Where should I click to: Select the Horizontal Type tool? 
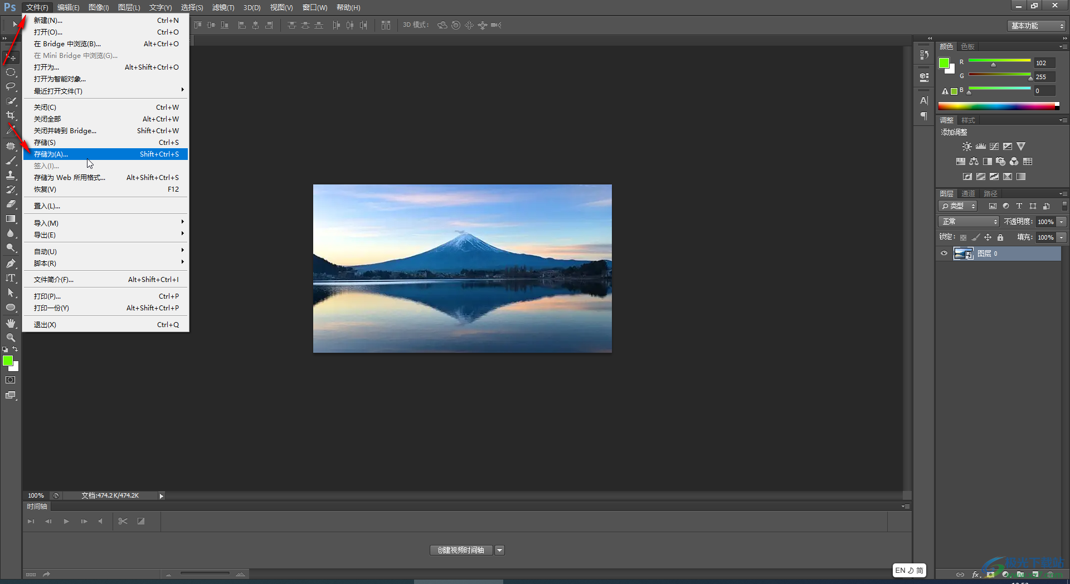pos(11,278)
